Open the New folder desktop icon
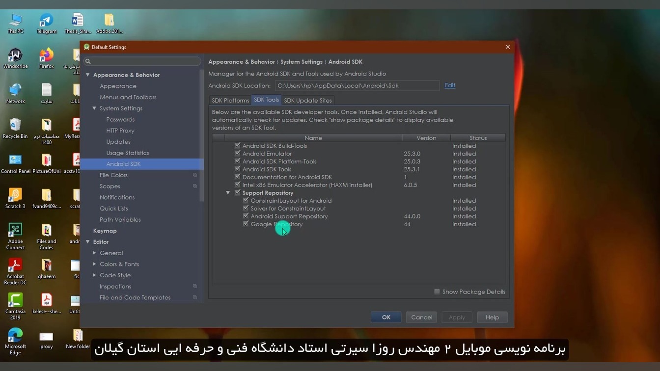Viewport: 660px width, 371px height. [78, 339]
